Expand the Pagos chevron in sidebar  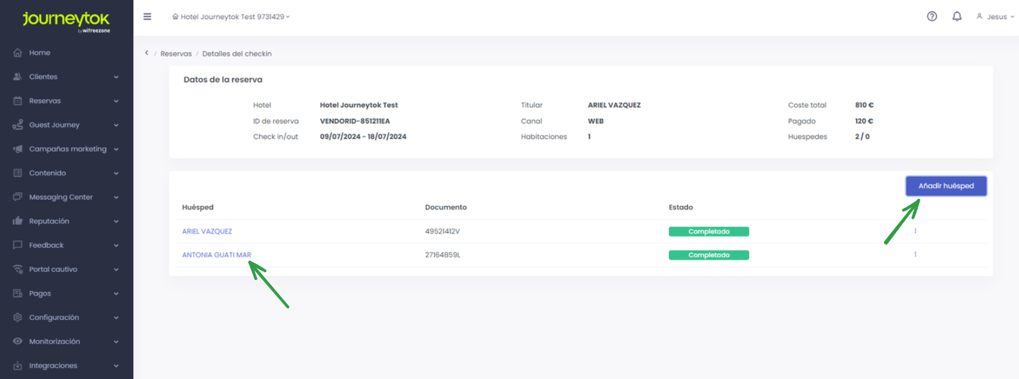pos(116,294)
